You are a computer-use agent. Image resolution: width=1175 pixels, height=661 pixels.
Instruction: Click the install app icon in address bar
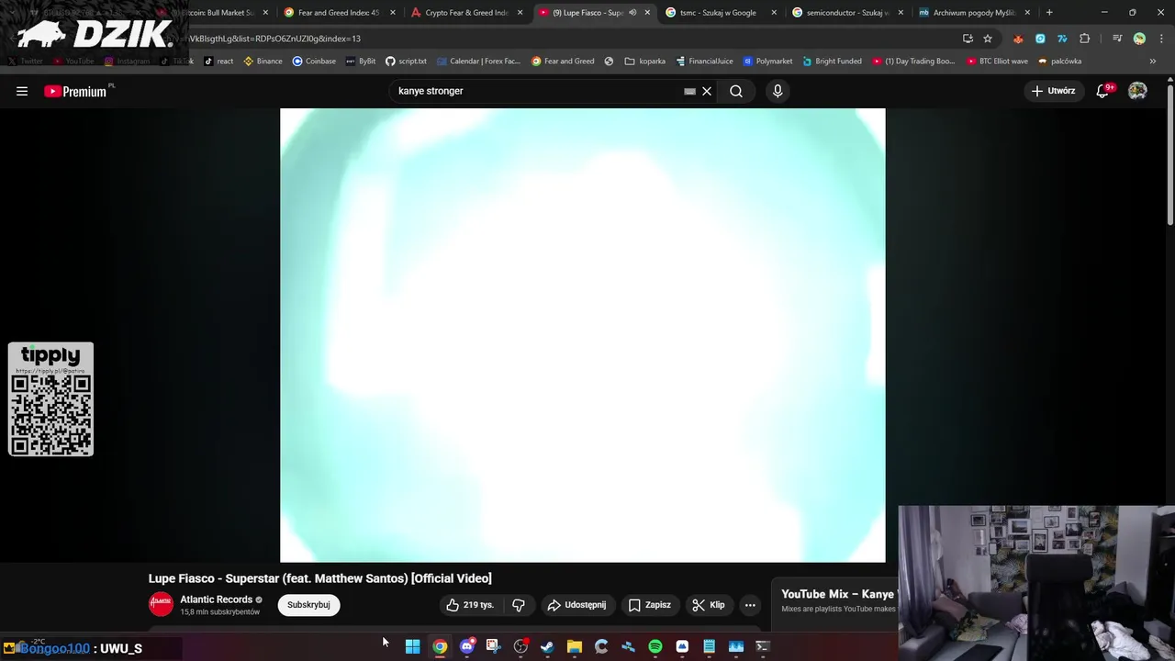[968, 39]
